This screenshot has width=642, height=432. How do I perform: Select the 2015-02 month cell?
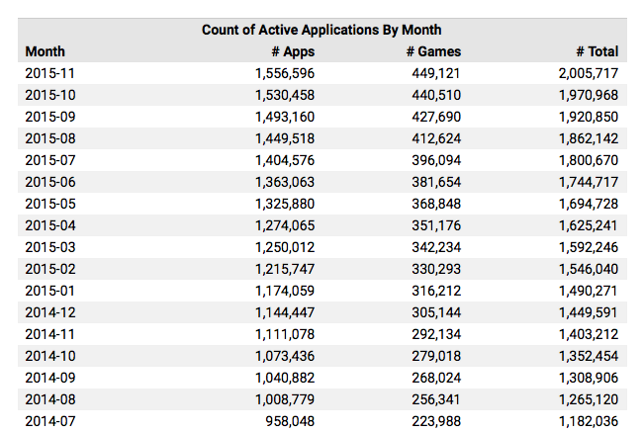pyautogui.click(x=50, y=269)
